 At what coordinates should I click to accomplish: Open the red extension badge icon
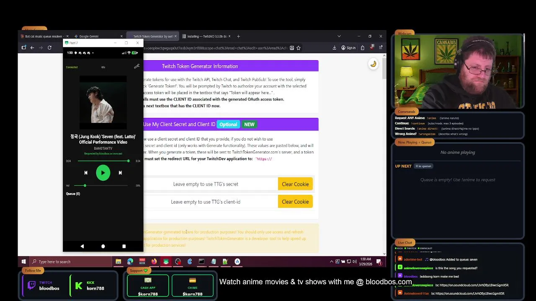point(371,48)
